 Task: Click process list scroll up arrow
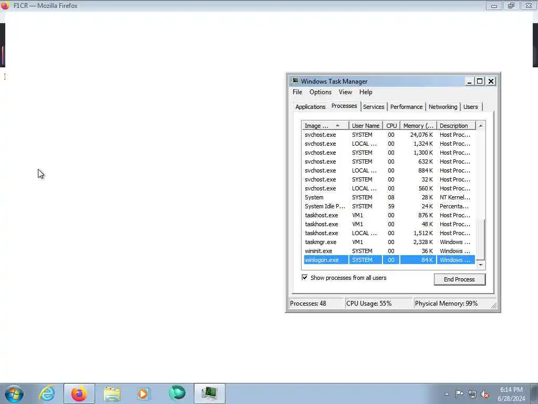point(480,126)
